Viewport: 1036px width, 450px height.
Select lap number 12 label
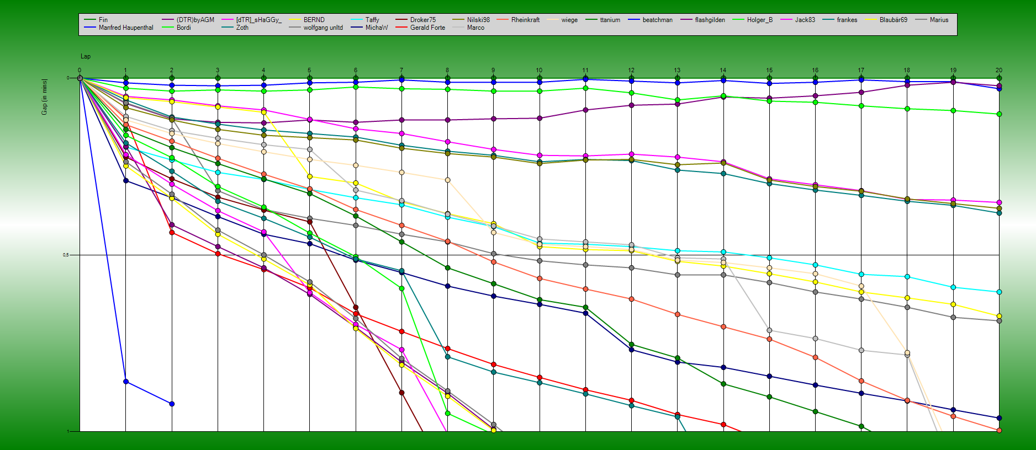[x=631, y=71]
